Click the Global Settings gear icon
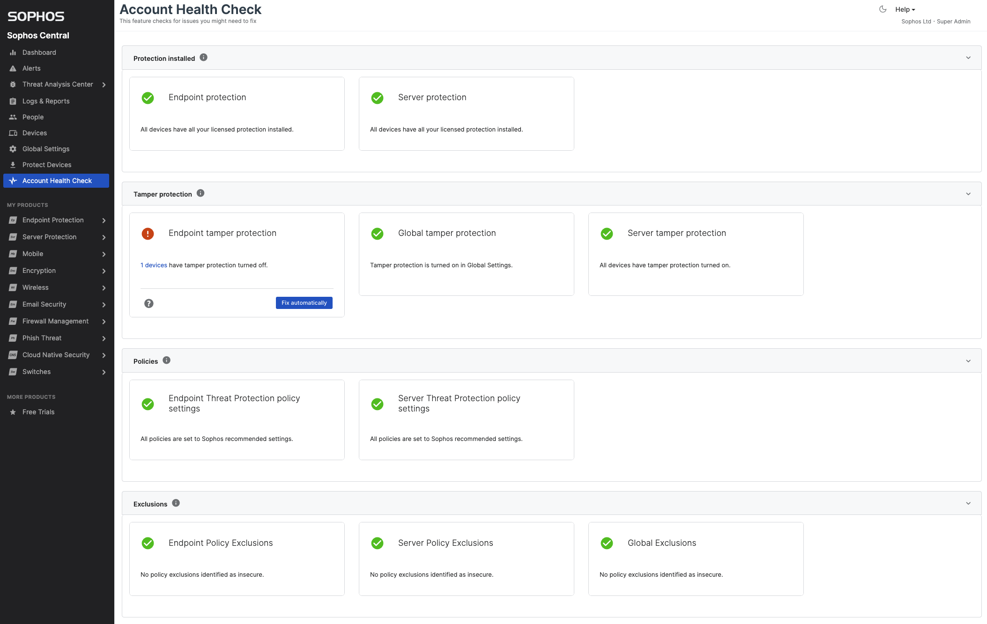This screenshot has height=624, width=987. coord(13,149)
